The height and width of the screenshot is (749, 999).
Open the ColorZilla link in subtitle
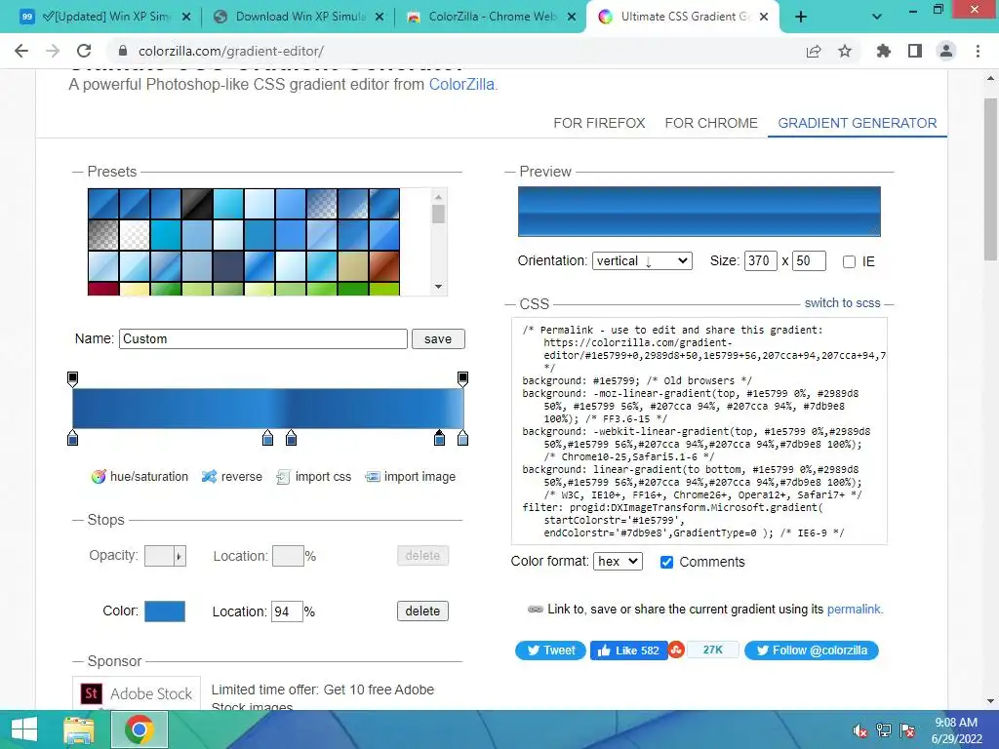point(461,84)
